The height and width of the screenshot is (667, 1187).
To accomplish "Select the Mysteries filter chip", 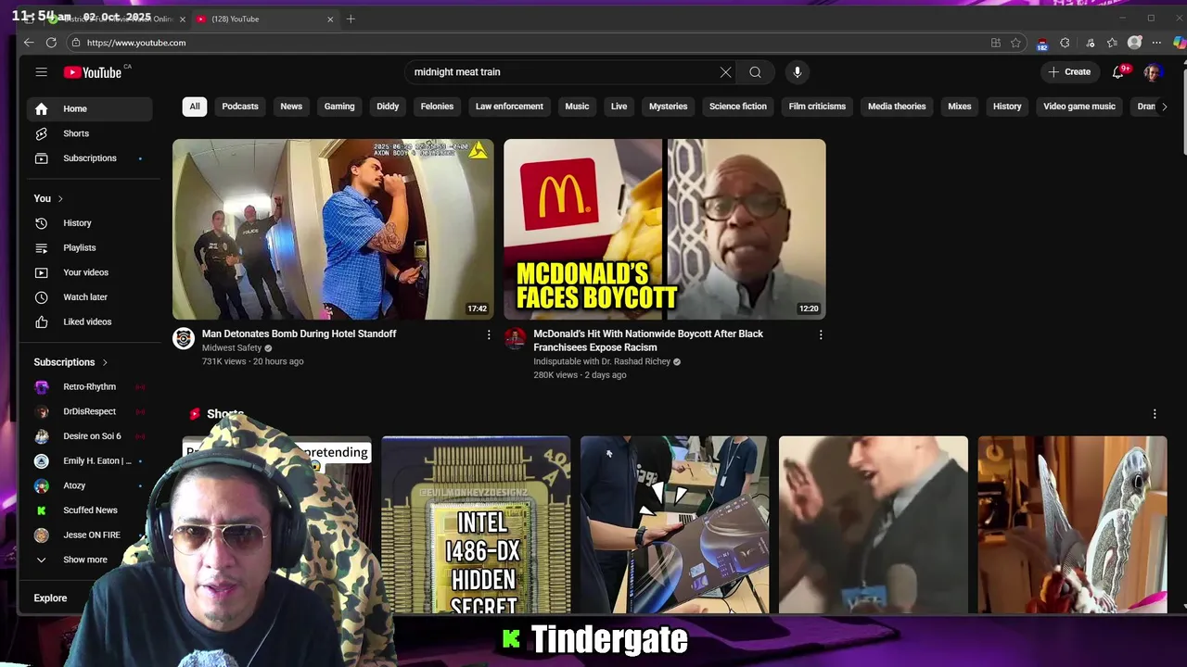I will 668,107.
